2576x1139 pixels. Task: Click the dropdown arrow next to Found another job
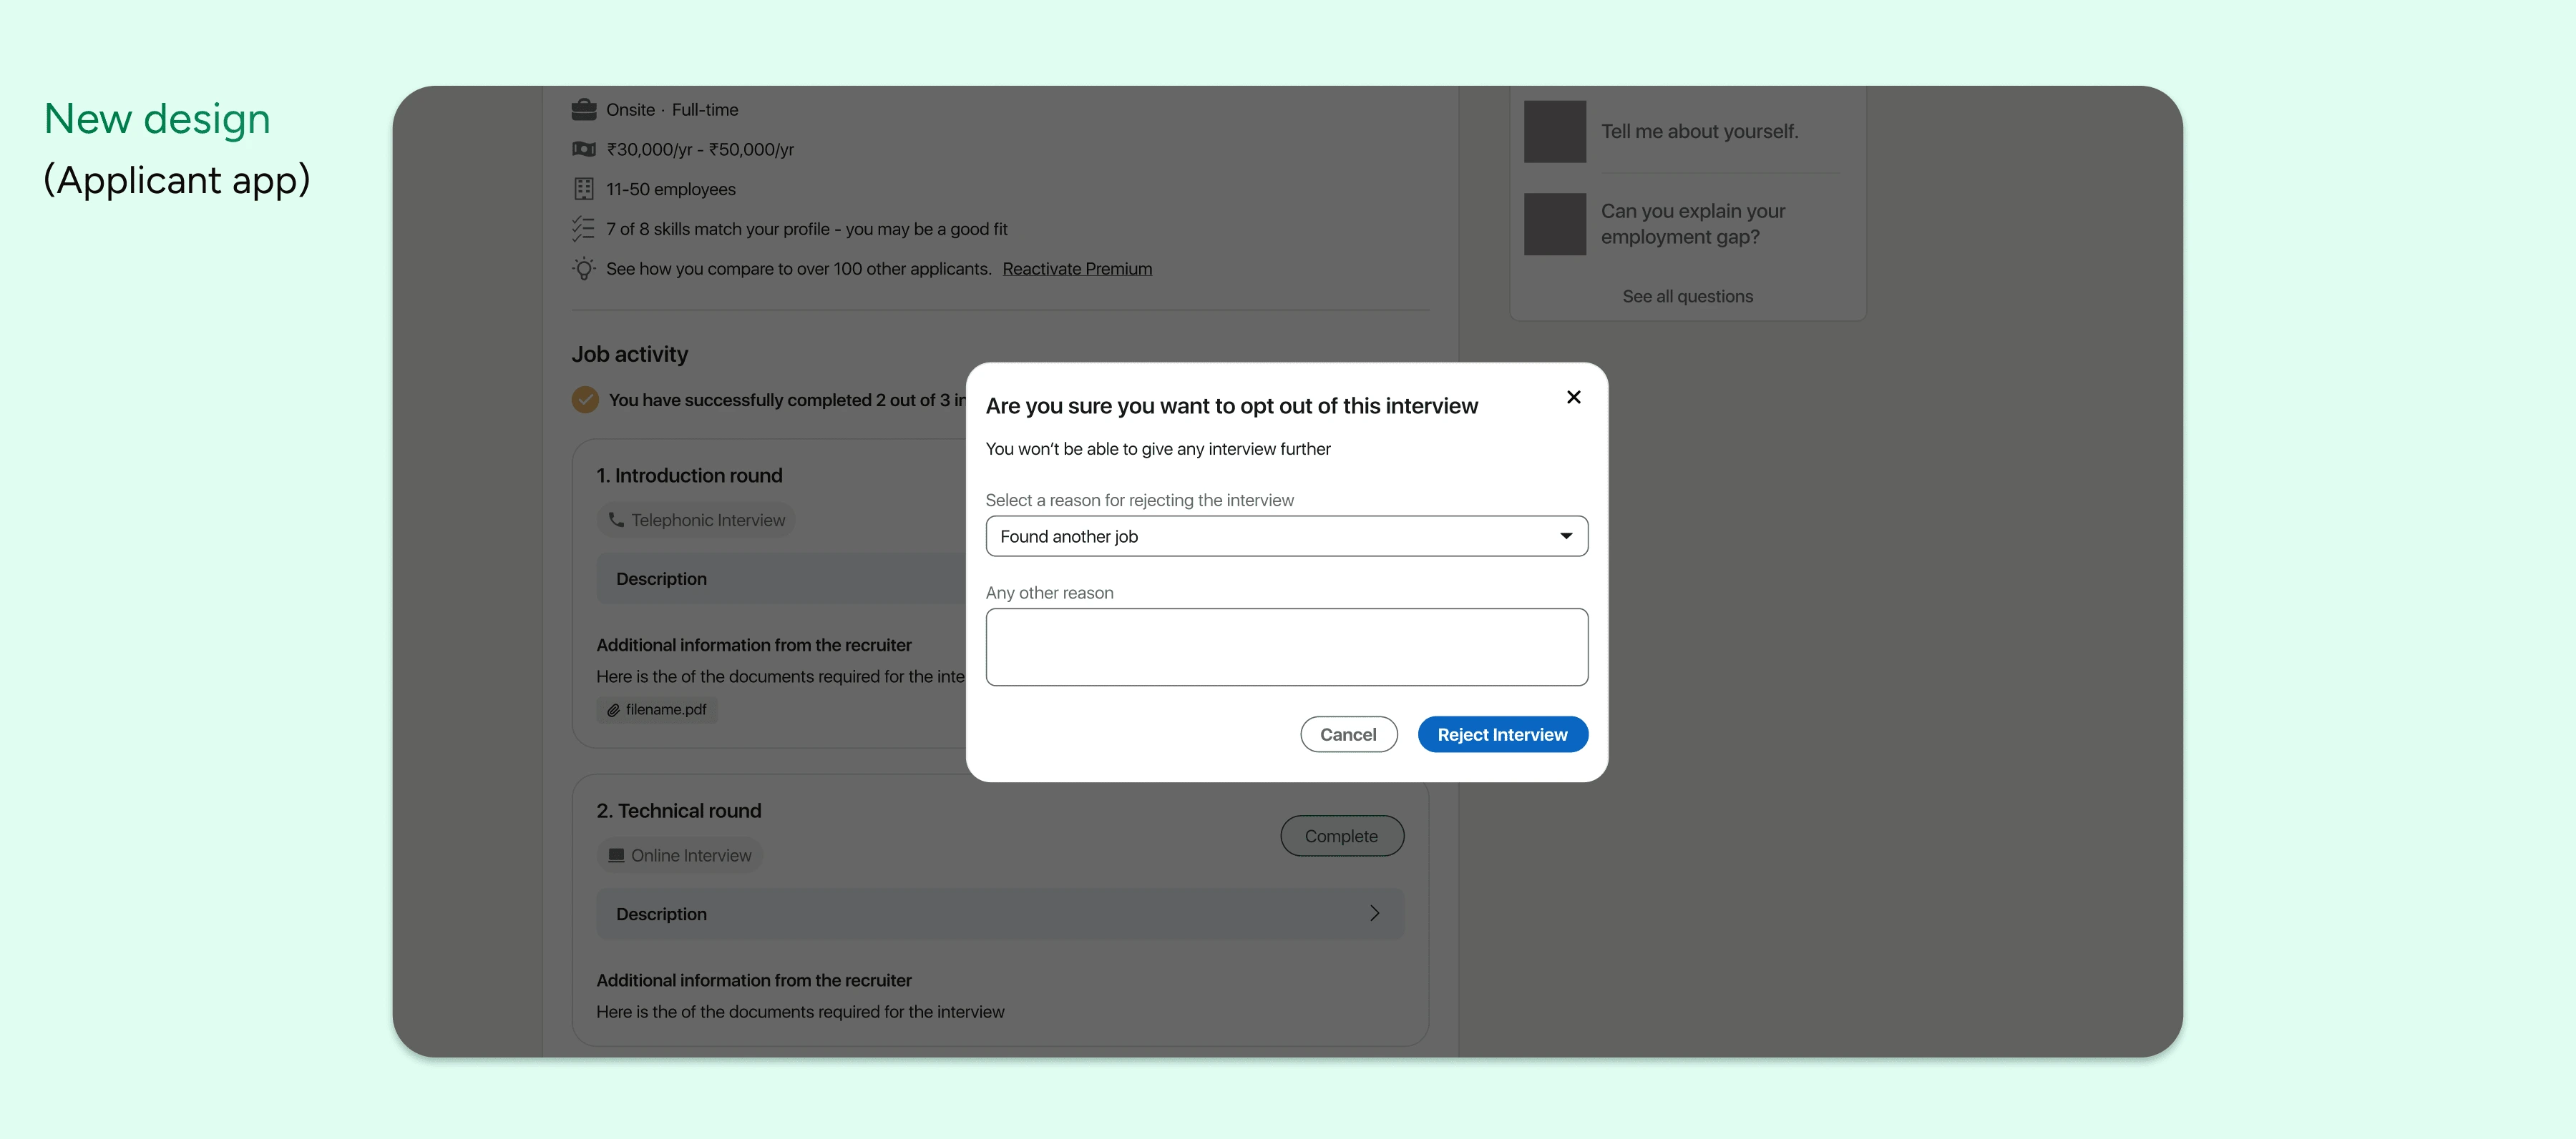pos(1565,536)
